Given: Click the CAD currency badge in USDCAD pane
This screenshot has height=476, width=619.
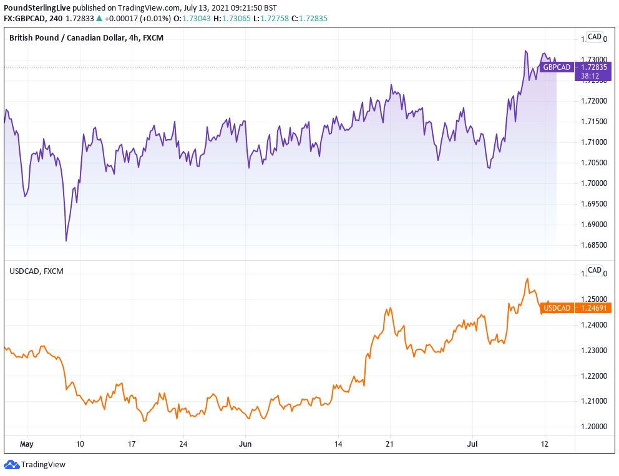Looking at the screenshot, I should (595, 270).
